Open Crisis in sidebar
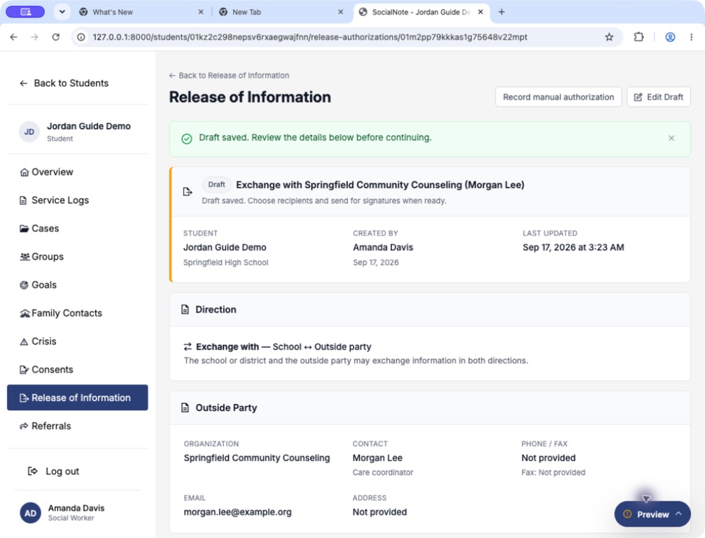705x538 pixels. (77, 341)
